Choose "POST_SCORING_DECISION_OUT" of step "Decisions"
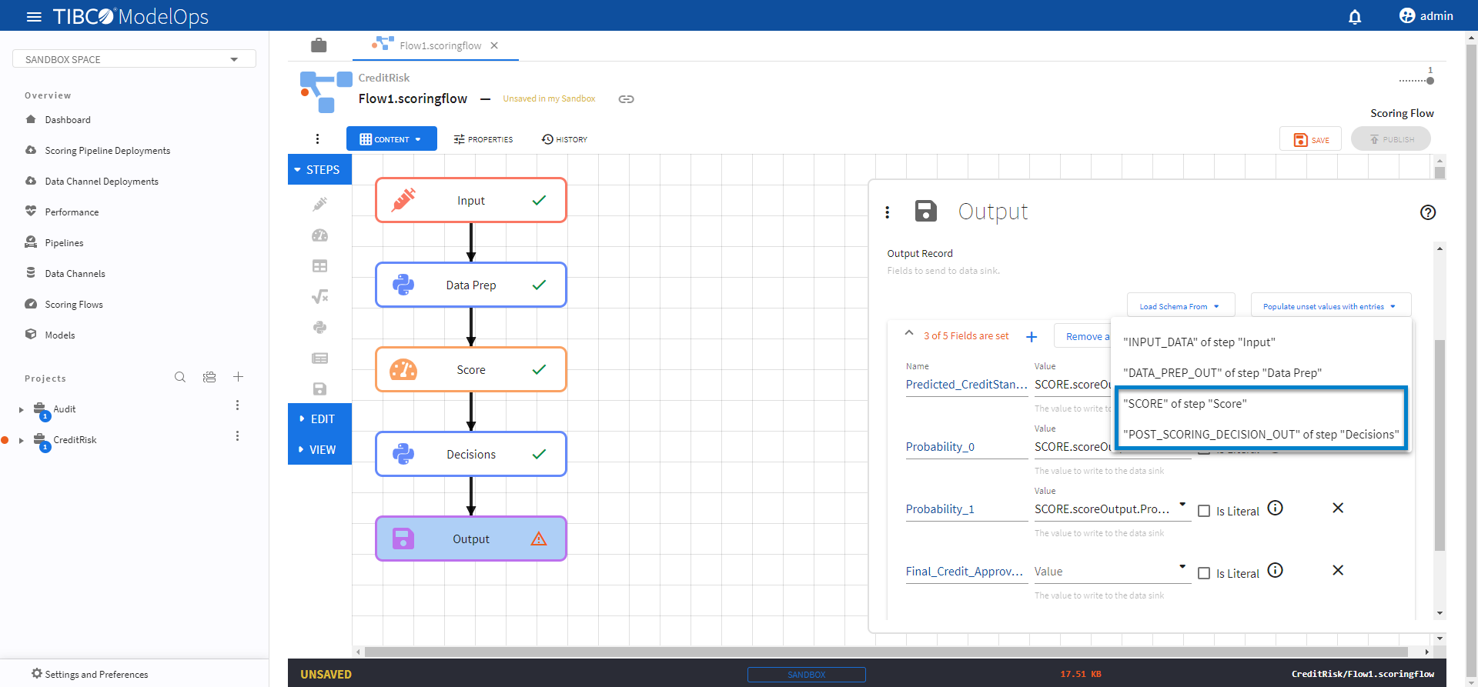Viewport: 1478px width, 687px height. (x=1262, y=435)
